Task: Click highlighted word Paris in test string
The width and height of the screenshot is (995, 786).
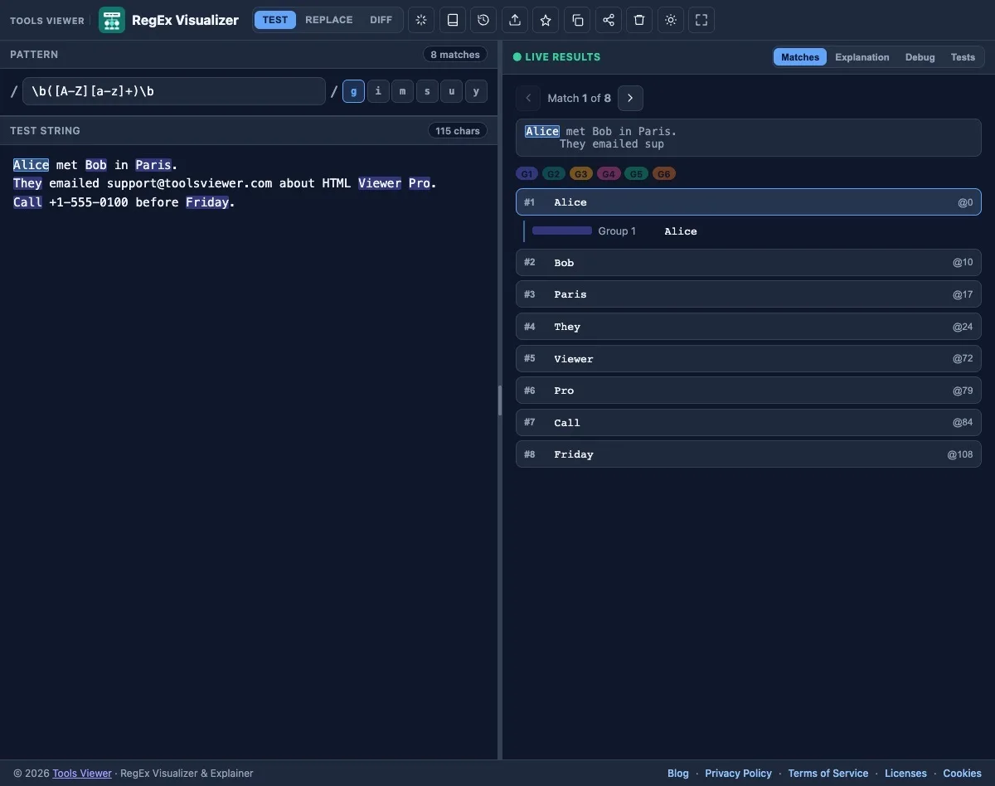Action: tap(153, 165)
